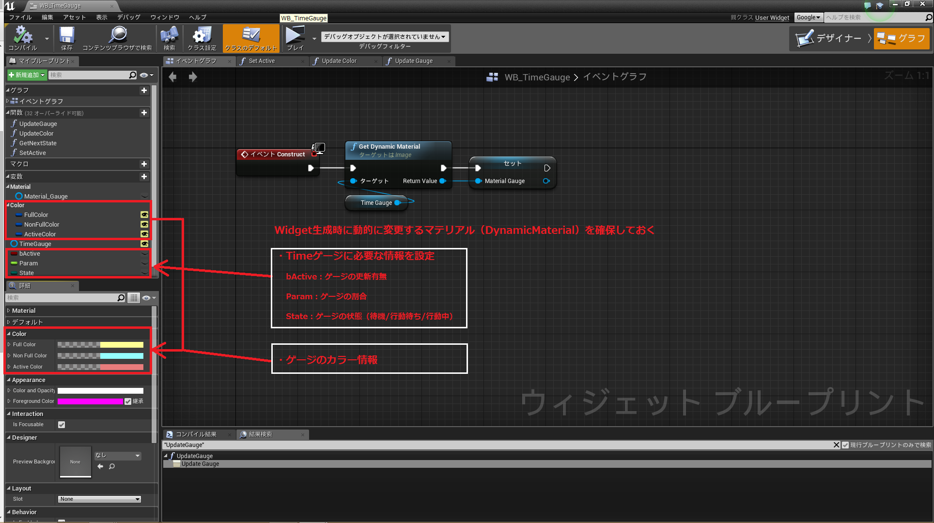Open the Slot None dropdown
Screen dimensions: 934x523
click(x=99, y=499)
